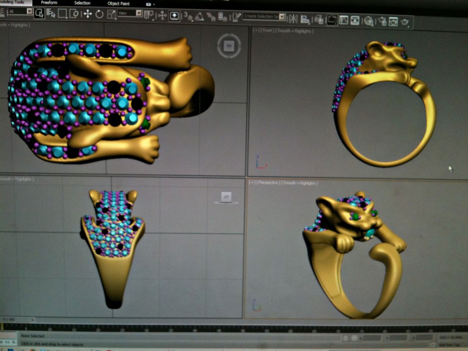Screen dimensions: 468x351
Task: Open the 'All' selection filter dropdown
Action: [x=29, y=11]
